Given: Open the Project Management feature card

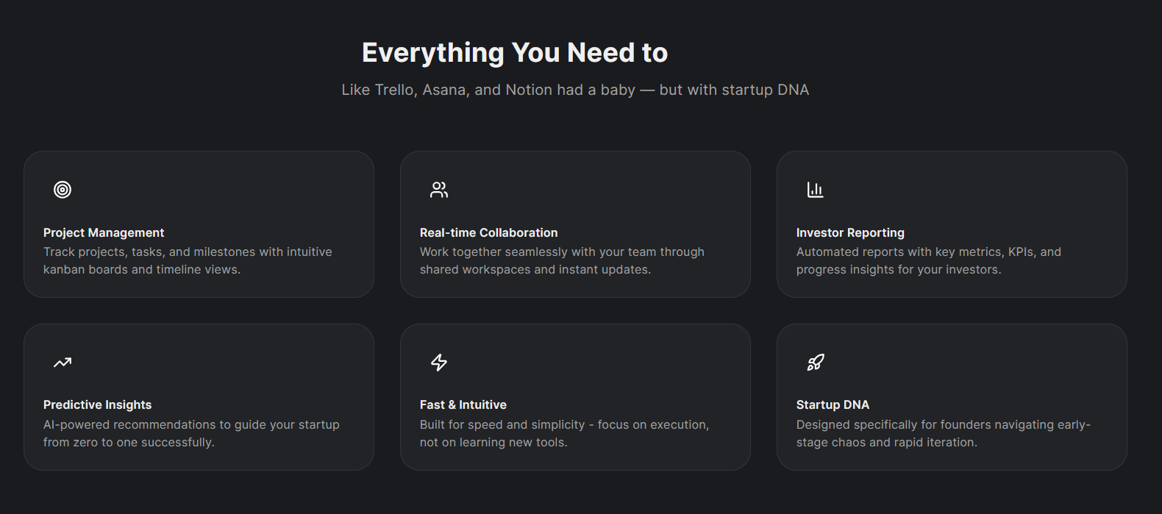Looking at the screenshot, I should [x=199, y=224].
